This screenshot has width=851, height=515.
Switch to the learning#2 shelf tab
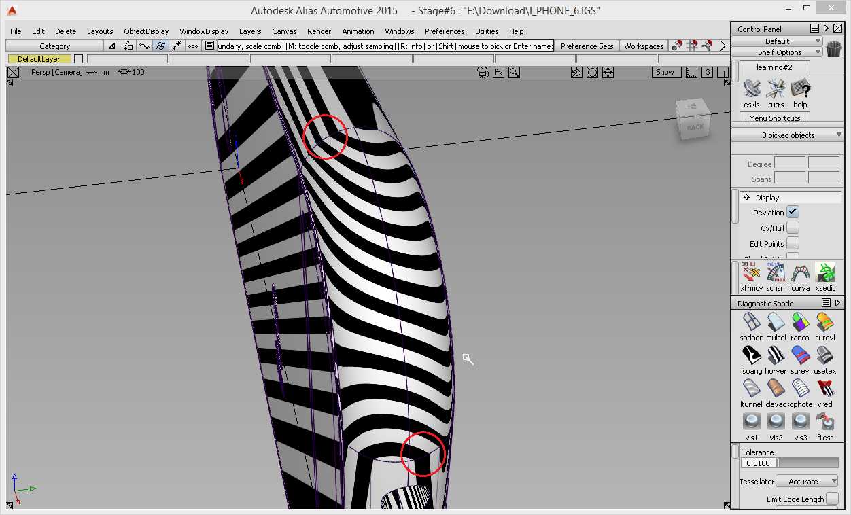774,67
